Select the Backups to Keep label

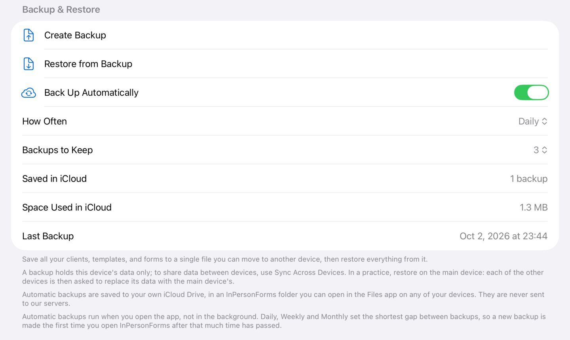(57, 150)
